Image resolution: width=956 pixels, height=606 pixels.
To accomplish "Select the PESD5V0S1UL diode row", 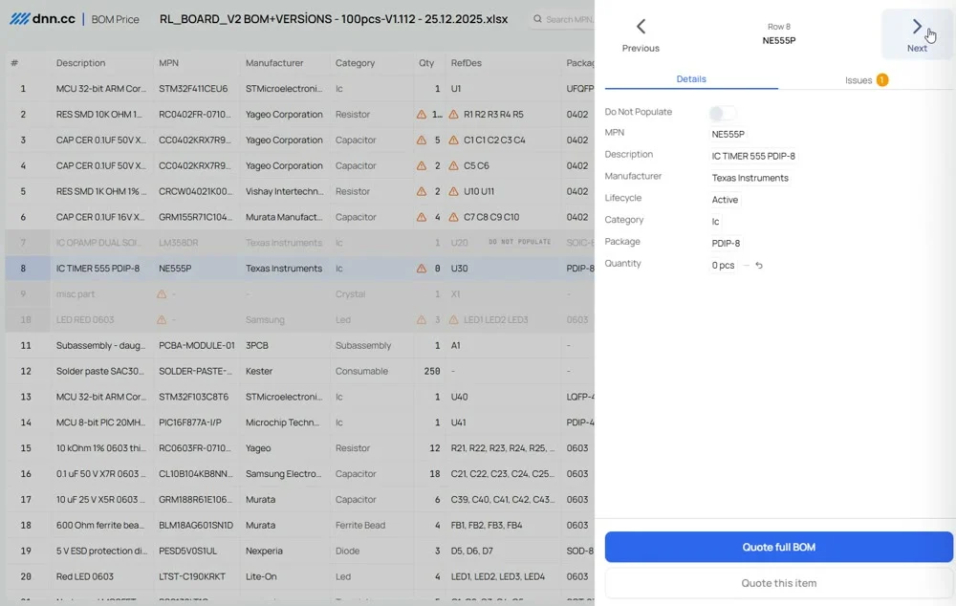I will [300, 551].
